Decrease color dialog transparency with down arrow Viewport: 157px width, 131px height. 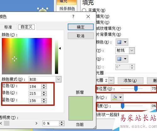[x=62, y=125]
